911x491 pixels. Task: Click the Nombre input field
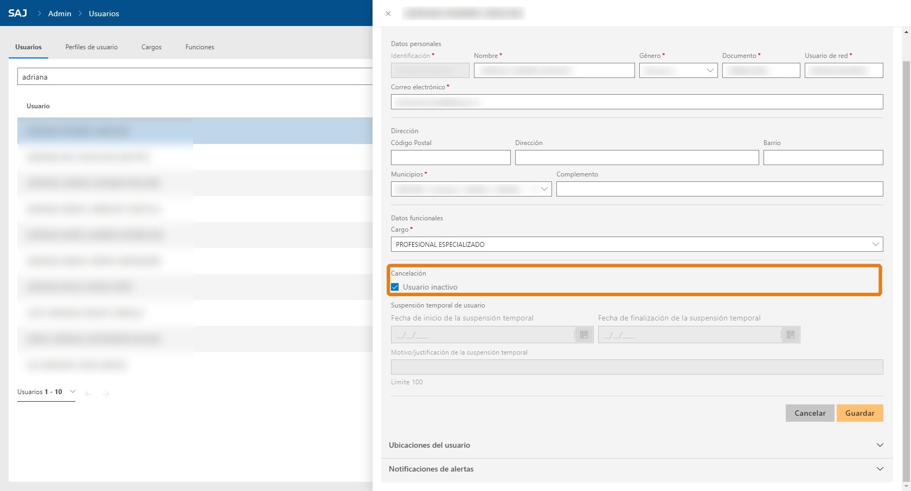[x=554, y=70]
